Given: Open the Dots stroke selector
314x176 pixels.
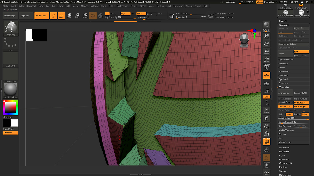Looking at the screenshot, I should click(11, 44).
